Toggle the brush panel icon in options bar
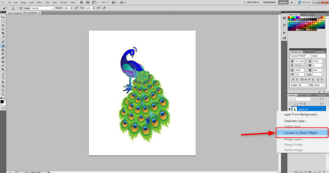The height and width of the screenshot is (173, 329). [x=21, y=8]
